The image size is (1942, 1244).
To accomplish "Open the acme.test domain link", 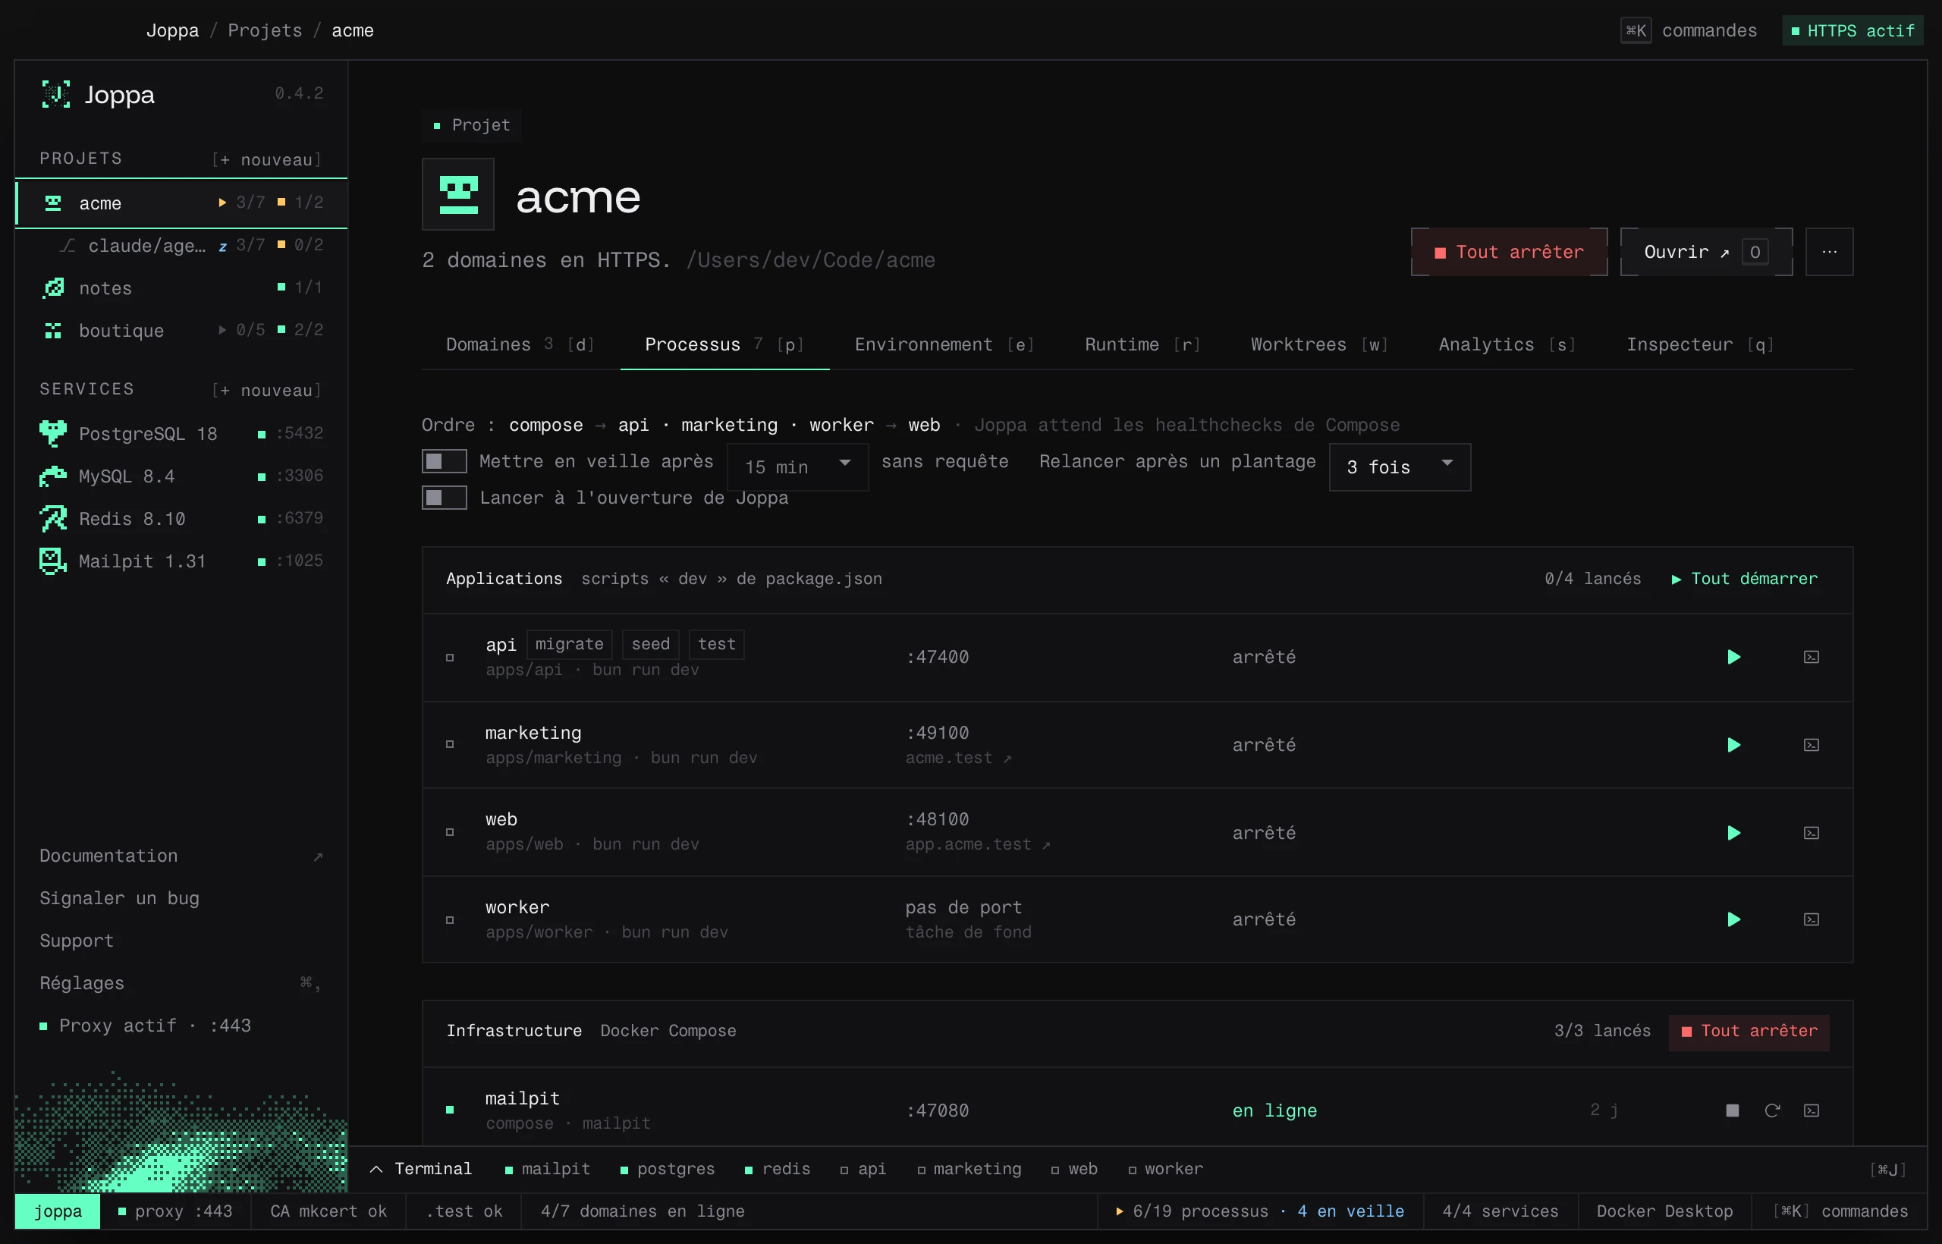I will (x=958, y=758).
